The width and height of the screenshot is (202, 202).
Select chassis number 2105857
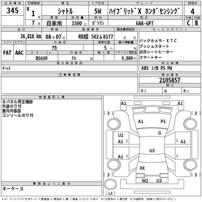tap(169, 80)
